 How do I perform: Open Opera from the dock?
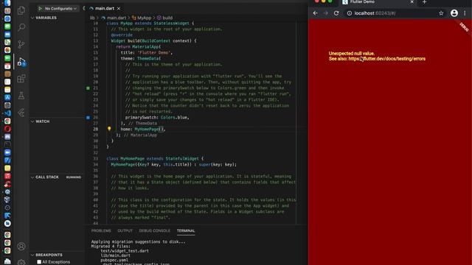click(x=7, y=129)
